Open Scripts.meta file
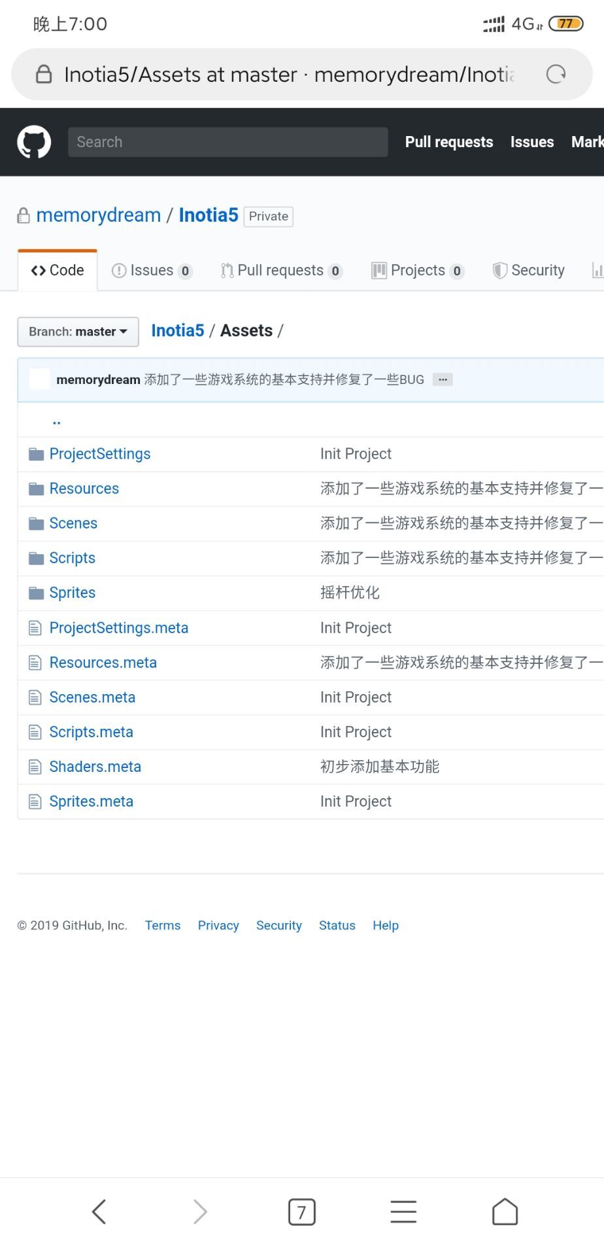This screenshot has width=604, height=1256. pos(92,732)
